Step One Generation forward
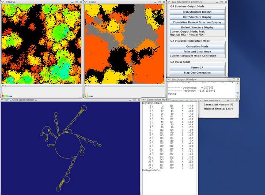 click(x=197, y=72)
